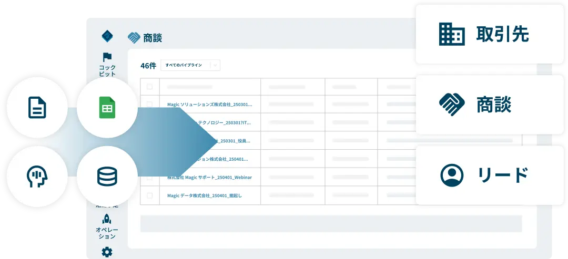The image size is (568, 259).
Task: Select the リード card
Action: click(x=489, y=175)
